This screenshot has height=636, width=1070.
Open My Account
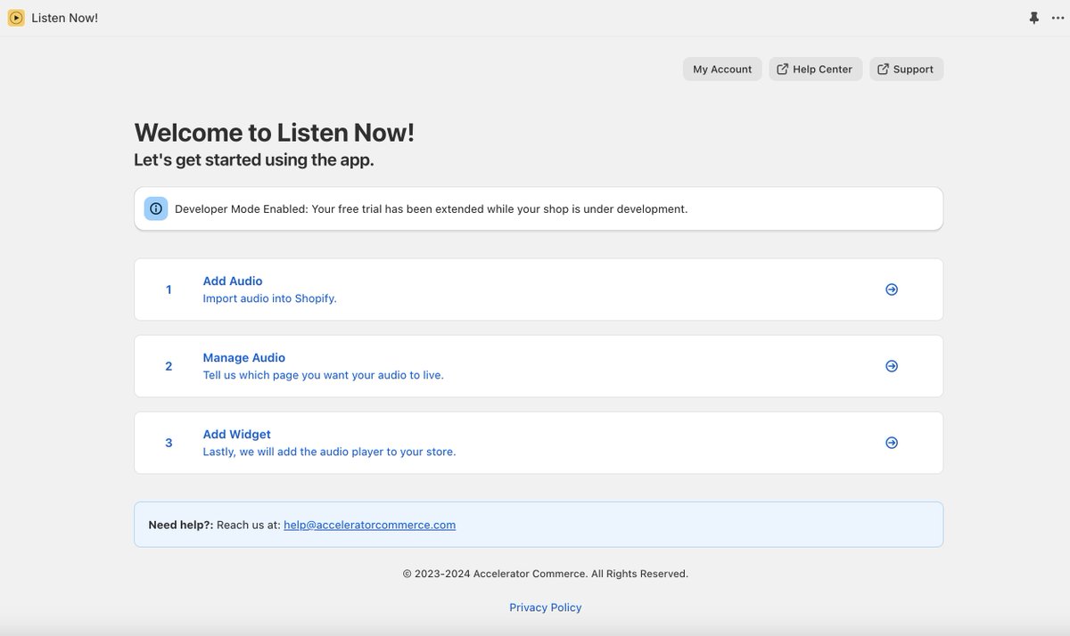point(722,69)
